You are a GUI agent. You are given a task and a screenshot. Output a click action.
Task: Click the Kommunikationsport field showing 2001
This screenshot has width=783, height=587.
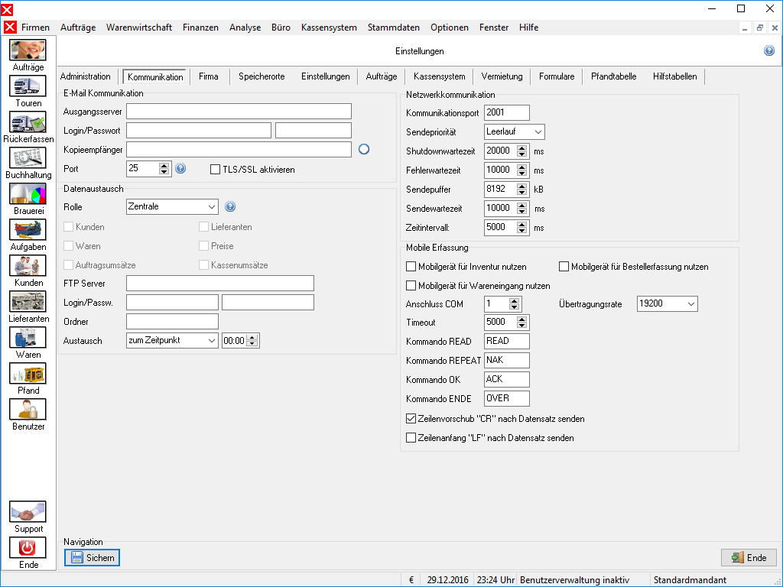pos(507,113)
